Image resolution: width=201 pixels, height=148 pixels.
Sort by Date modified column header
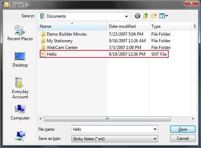tap(128, 26)
